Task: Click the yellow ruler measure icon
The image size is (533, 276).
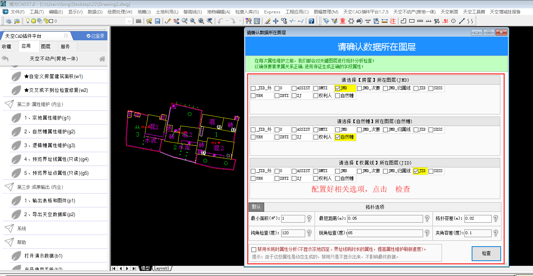Action: tap(385, 21)
